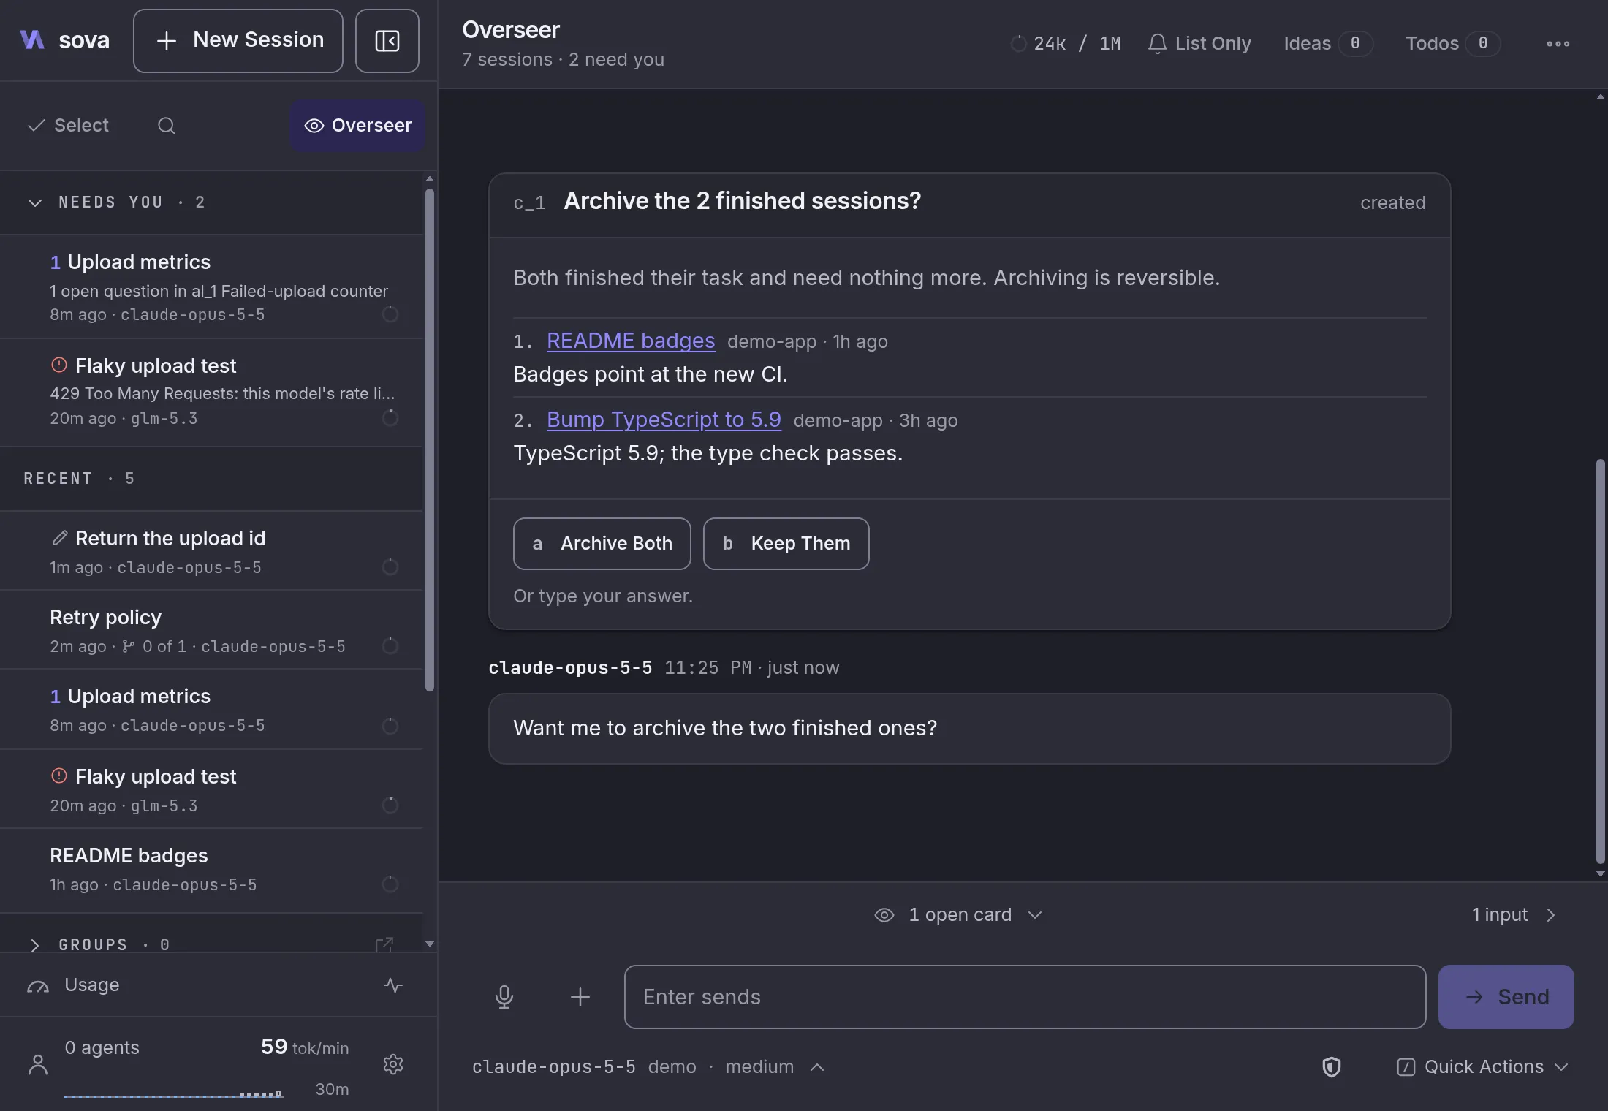Toggle the sidebar panel icon

coord(387,41)
